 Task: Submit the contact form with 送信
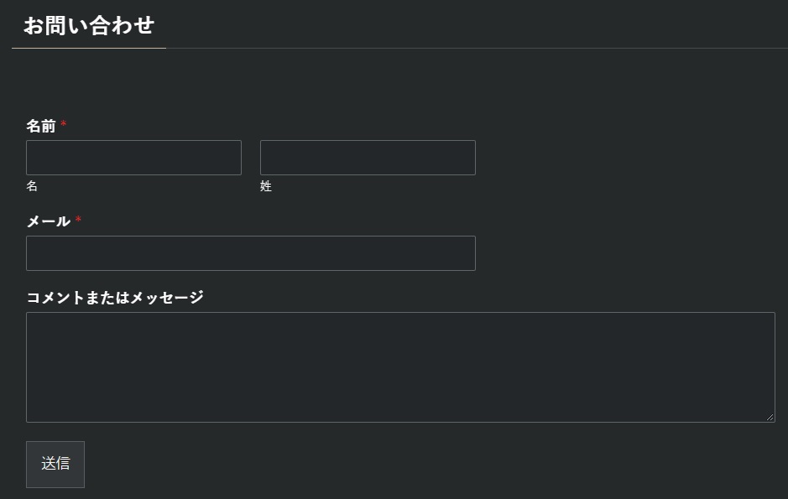coord(55,464)
